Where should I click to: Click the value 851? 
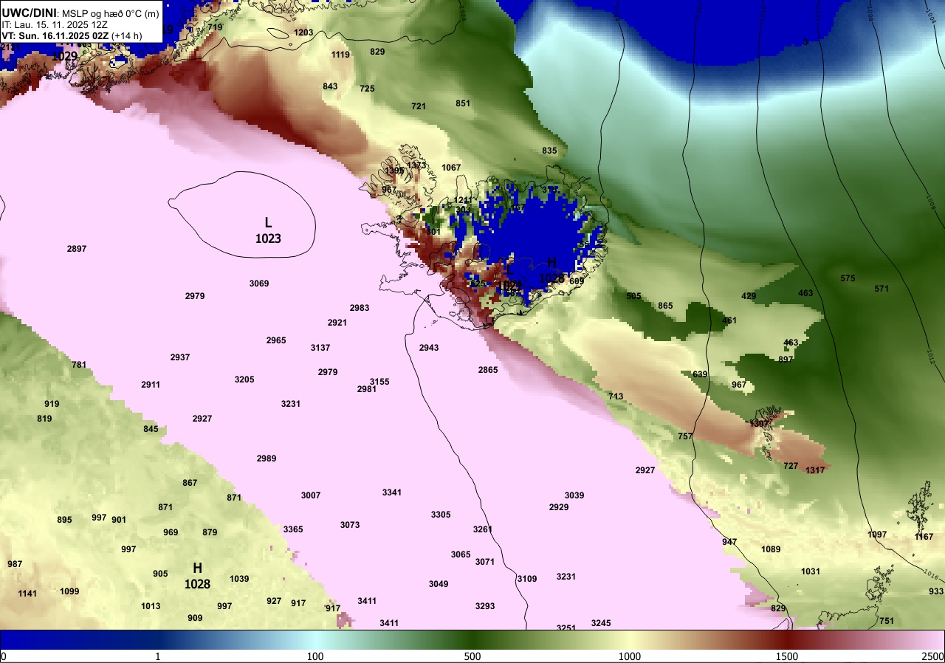point(463,104)
